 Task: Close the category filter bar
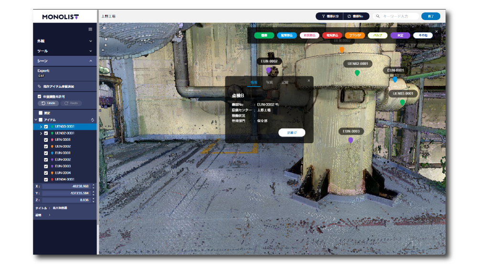point(436,31)
